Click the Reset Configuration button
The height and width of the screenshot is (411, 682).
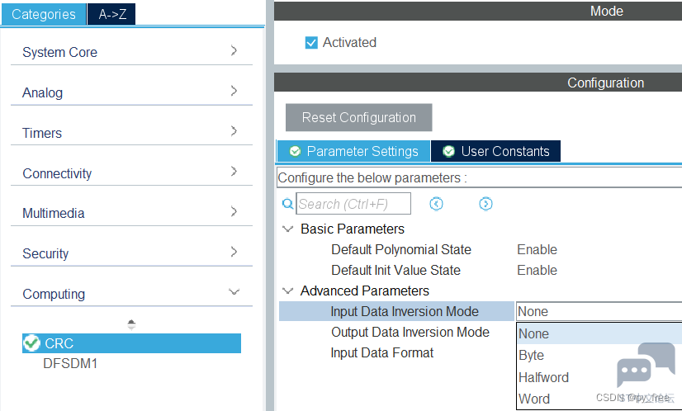359,117
